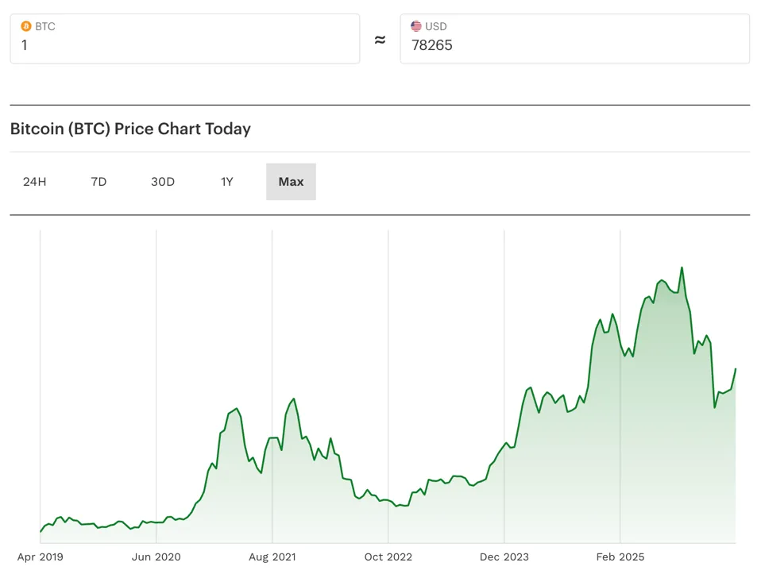Click the 'Bitcoin (BTC) Price Chart Today' heading

pyautogui.click(x=130, y=129)
